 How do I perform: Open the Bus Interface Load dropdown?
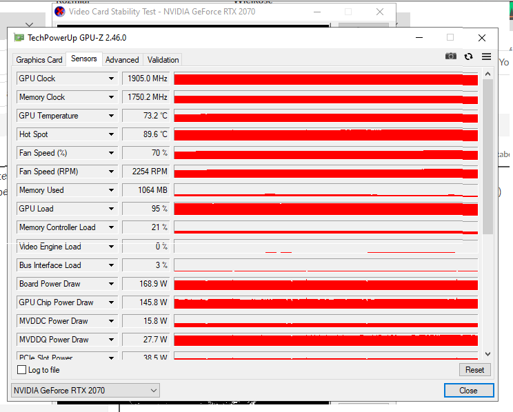coord(111,265)
